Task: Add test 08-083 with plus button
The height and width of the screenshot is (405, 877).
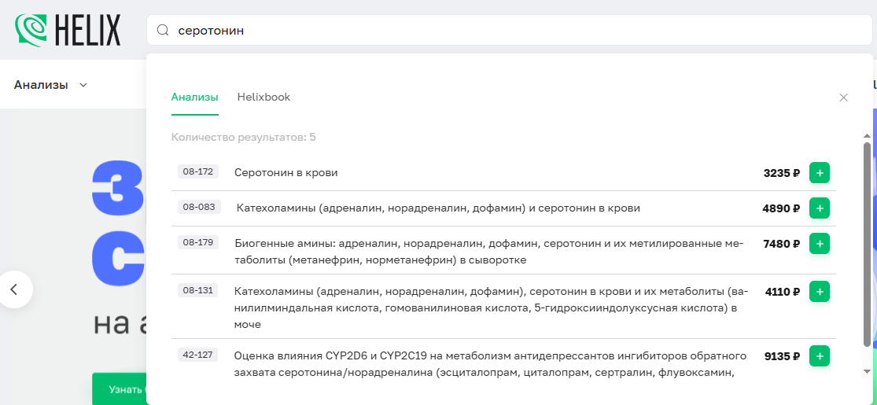Action: click(x=819, y=208)
